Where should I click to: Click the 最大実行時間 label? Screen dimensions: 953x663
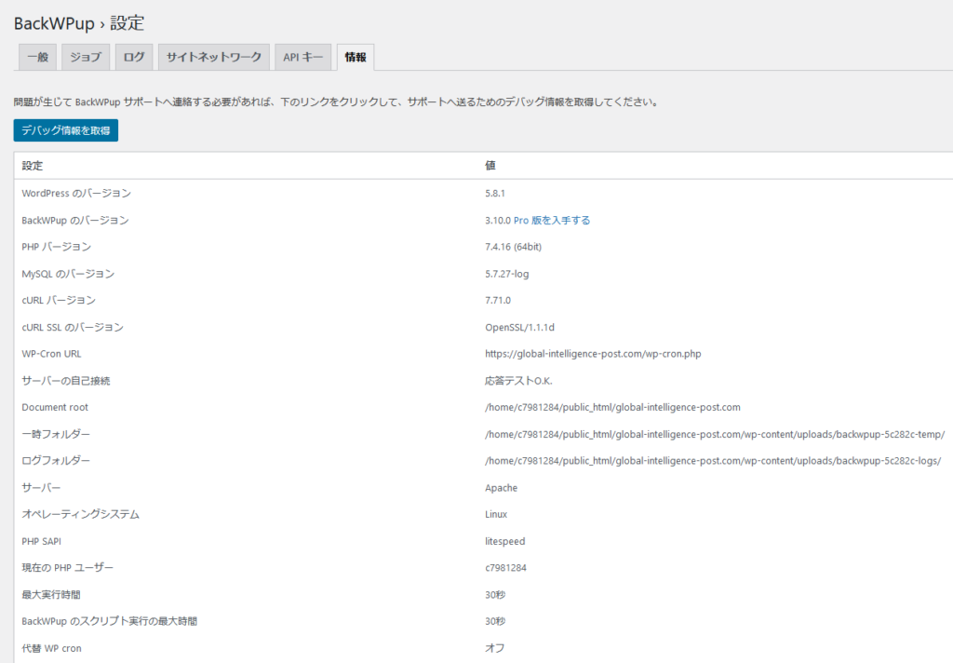click(52, 595)
